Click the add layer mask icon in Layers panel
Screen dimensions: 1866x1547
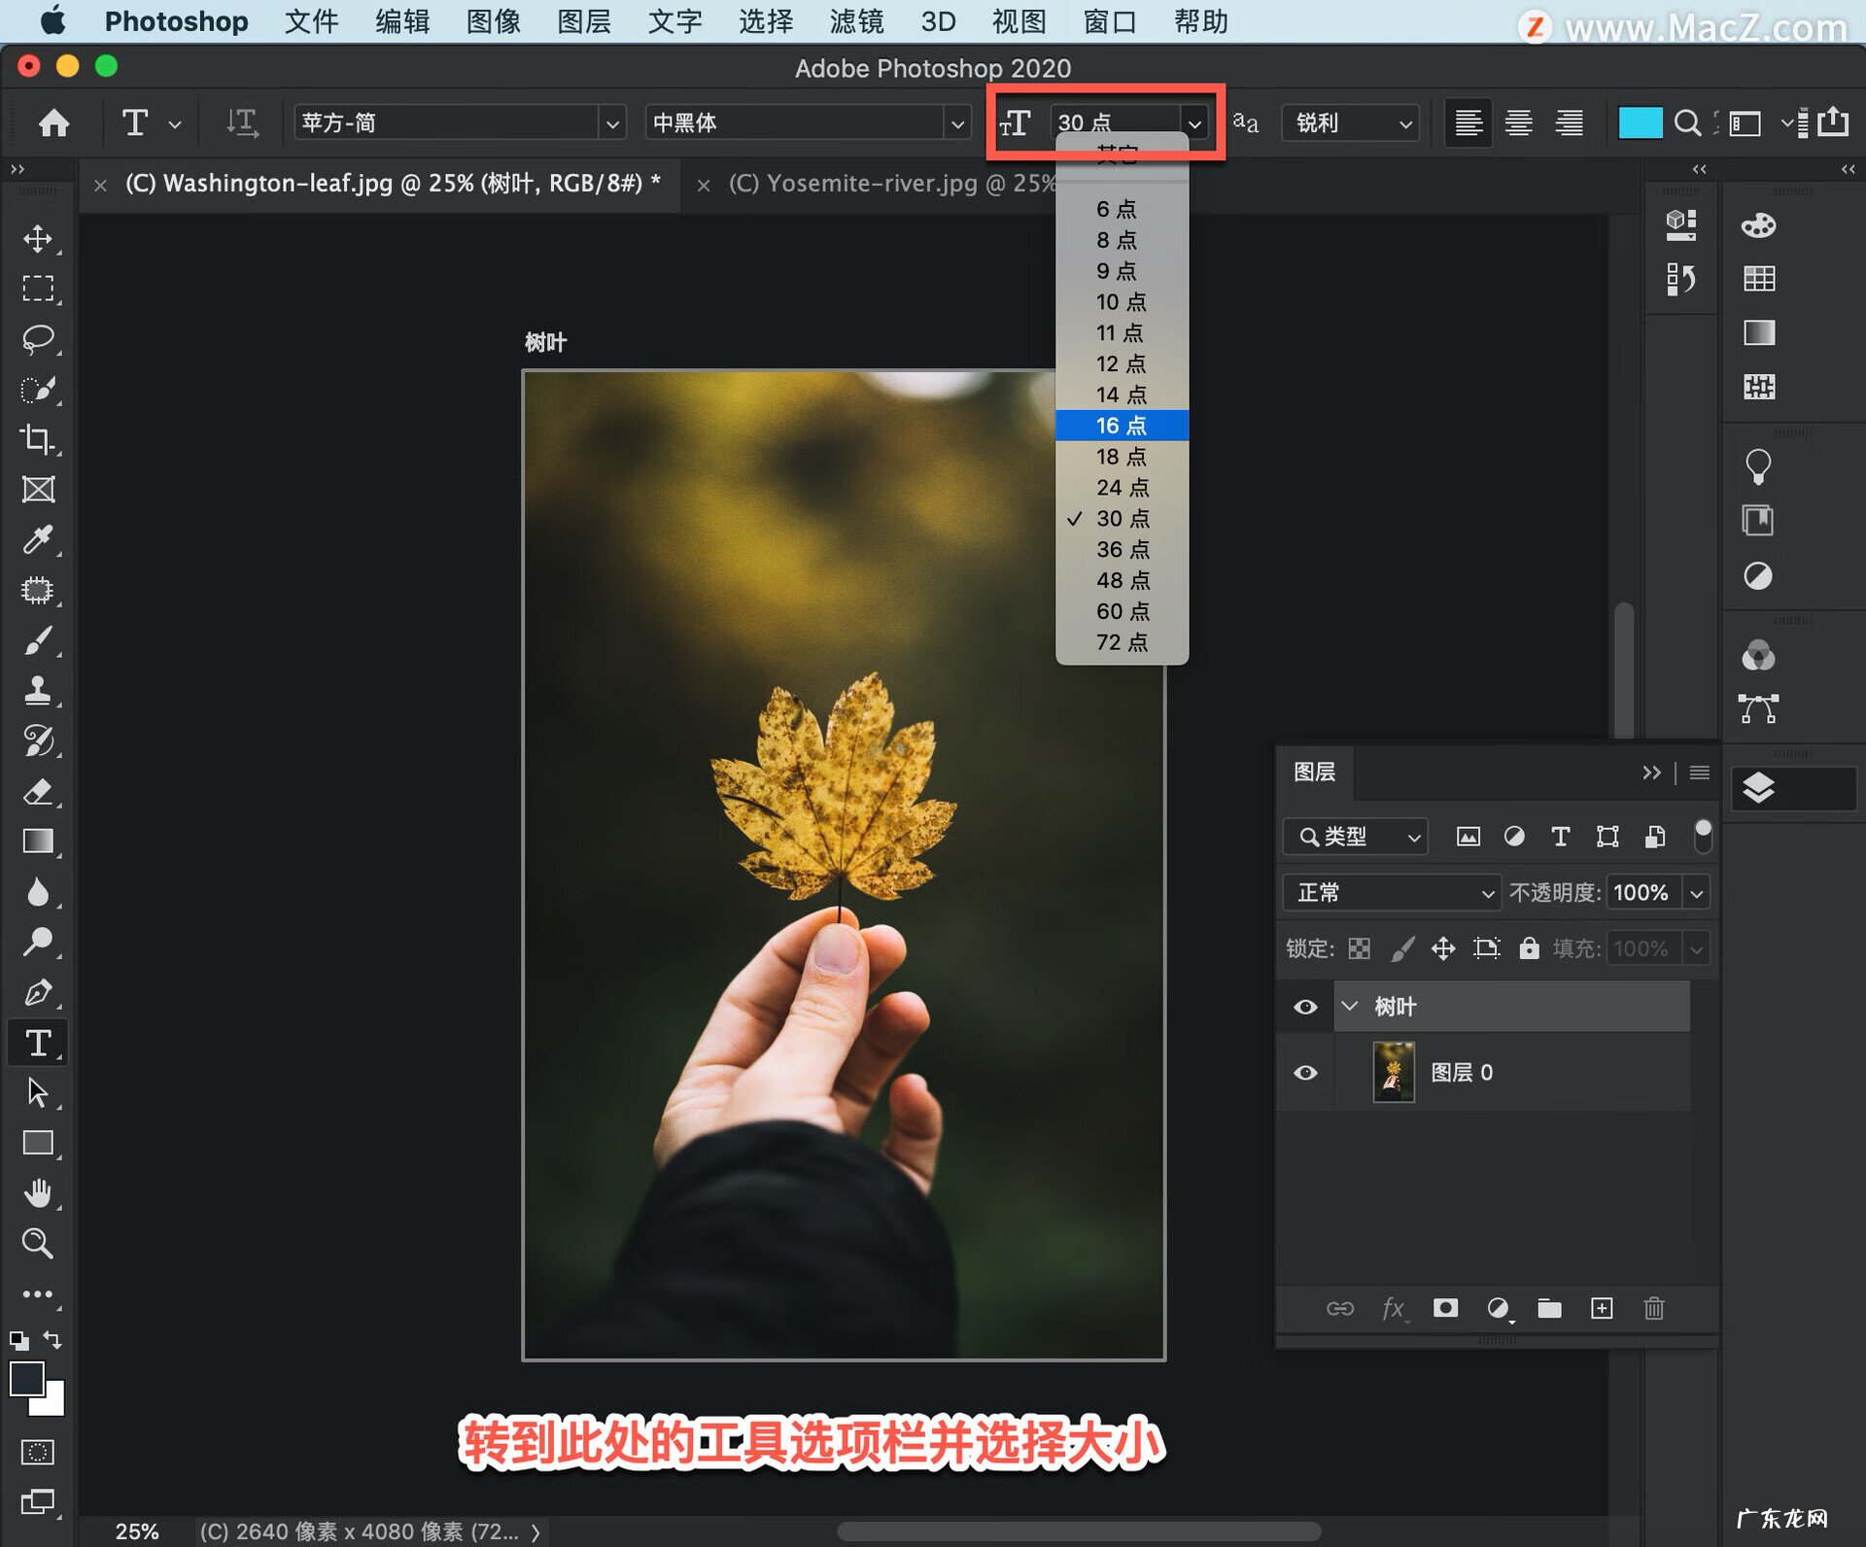[1445, 1308]
